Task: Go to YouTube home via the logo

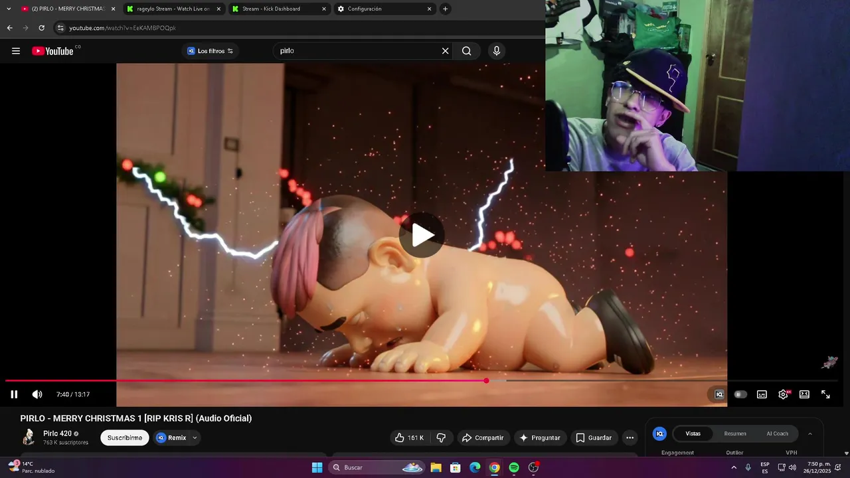Action: (52, 51)
